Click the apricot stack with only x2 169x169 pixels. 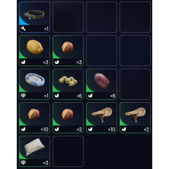coord(68,118)
